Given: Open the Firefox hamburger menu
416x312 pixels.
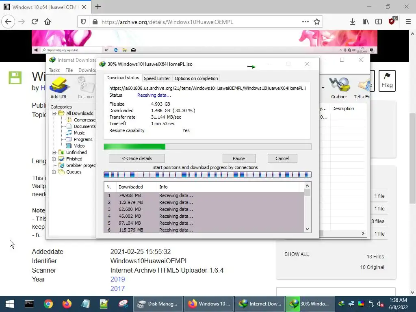Looking at the screenshot, I should click(x=408, y=22).
